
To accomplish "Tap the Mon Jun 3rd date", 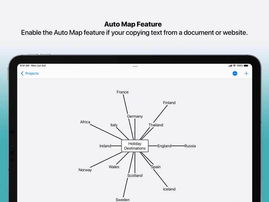I will click(x=38, y=66).
